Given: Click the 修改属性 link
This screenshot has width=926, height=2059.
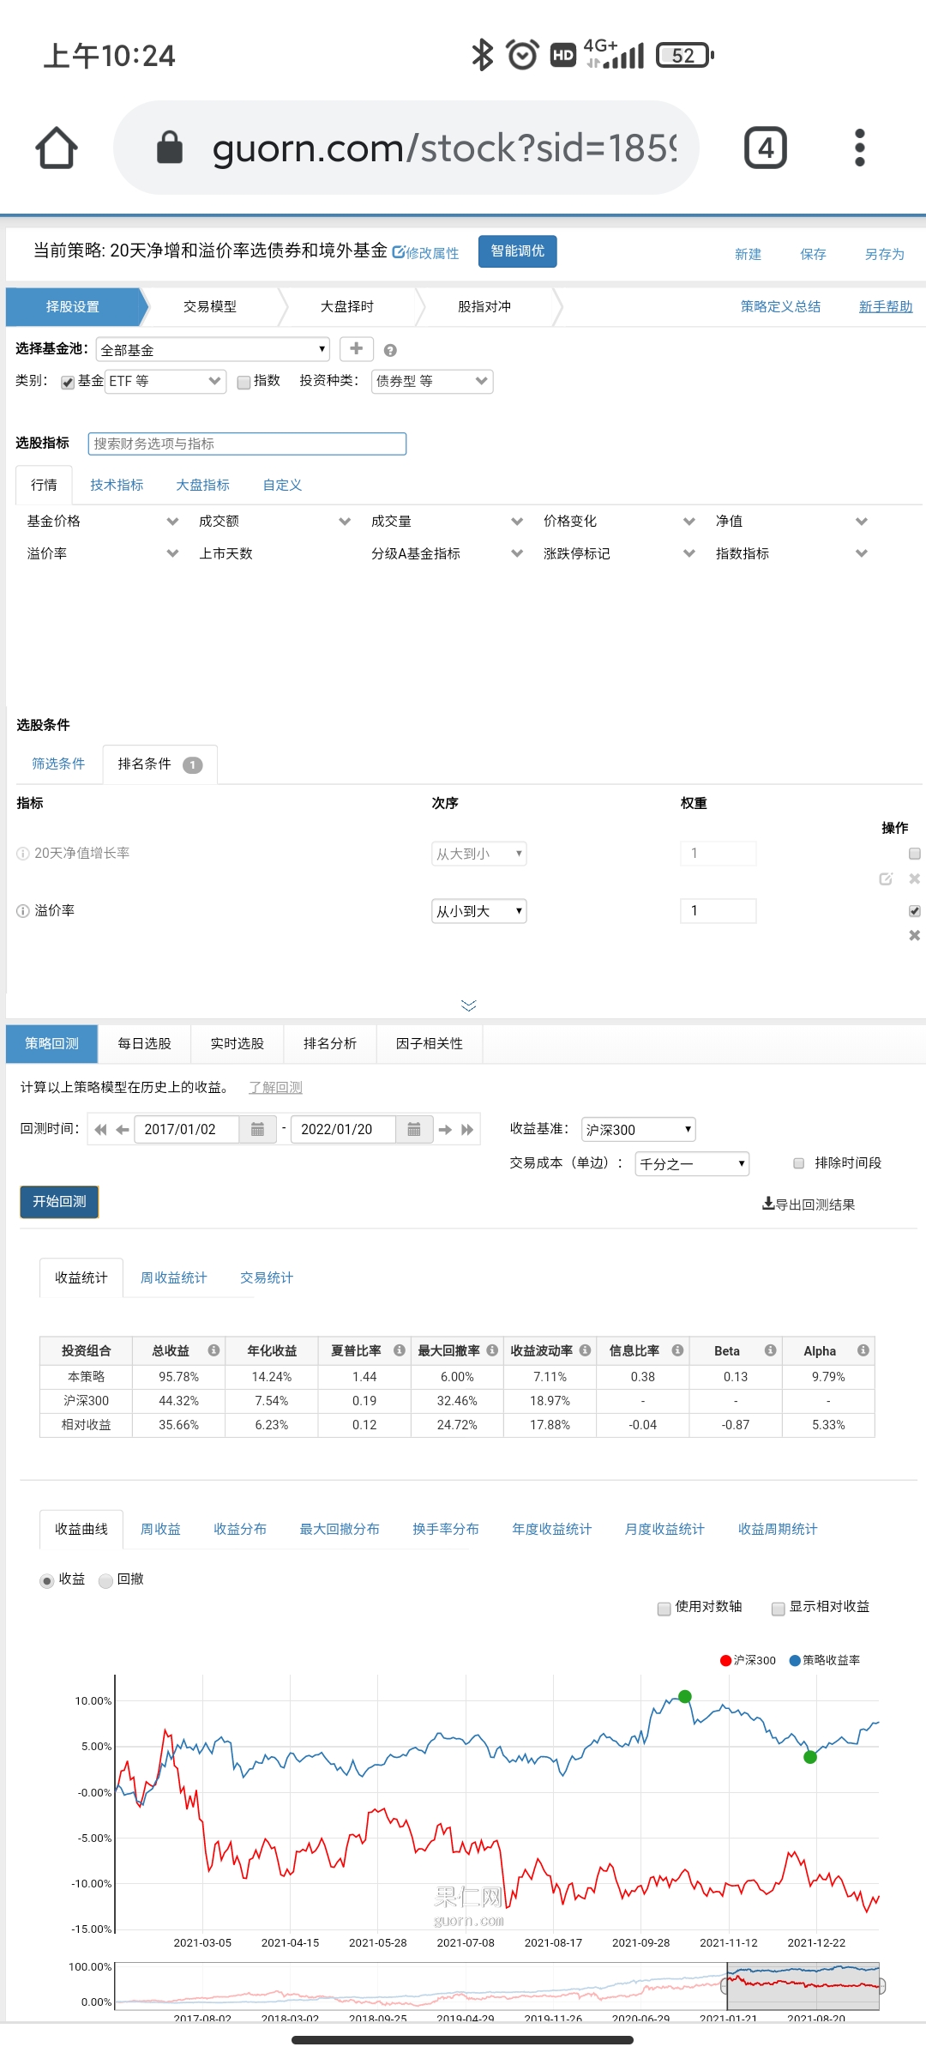Looking at the screenshot, I should pos(426,252).
